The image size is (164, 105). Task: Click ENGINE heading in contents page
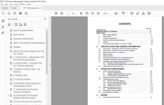[x=104, y=95]
